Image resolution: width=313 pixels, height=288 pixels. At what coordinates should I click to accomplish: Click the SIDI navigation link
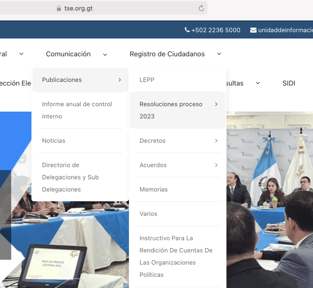[289, 83]
